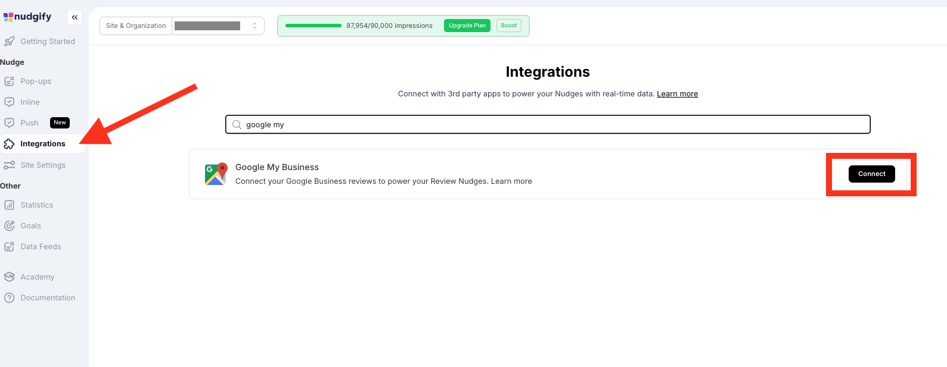
Task: Click the Data Feeds icon
Action: coord(9,247)
